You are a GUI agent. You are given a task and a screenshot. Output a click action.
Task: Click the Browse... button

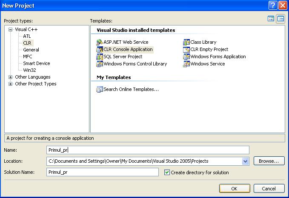(x=269, y=161)
